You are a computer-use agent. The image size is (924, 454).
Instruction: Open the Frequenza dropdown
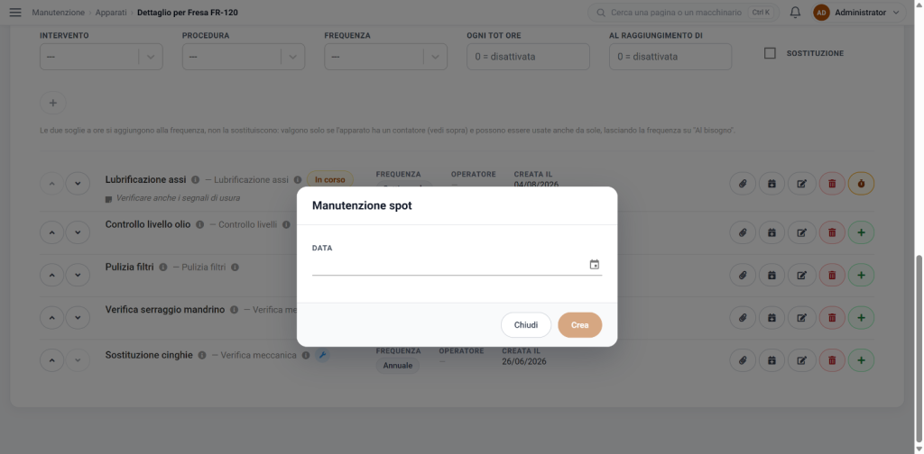click(386, 57)
